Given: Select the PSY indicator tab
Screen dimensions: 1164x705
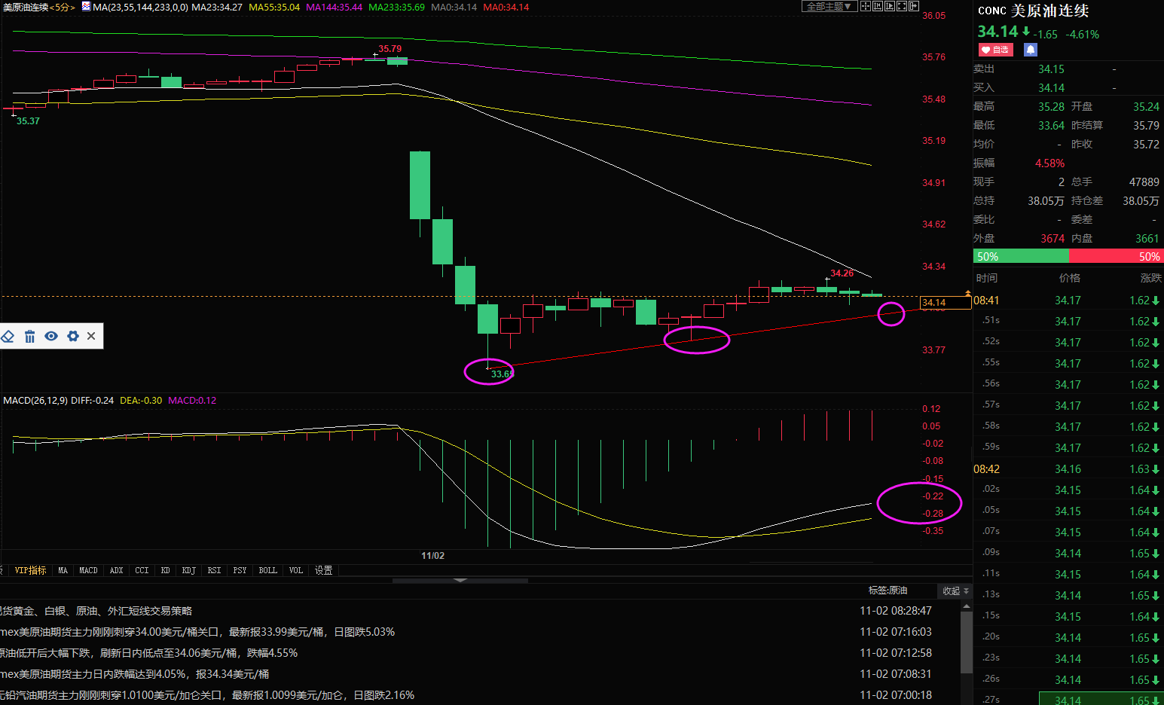Looking at the screenshot, I should pos(240,570).
